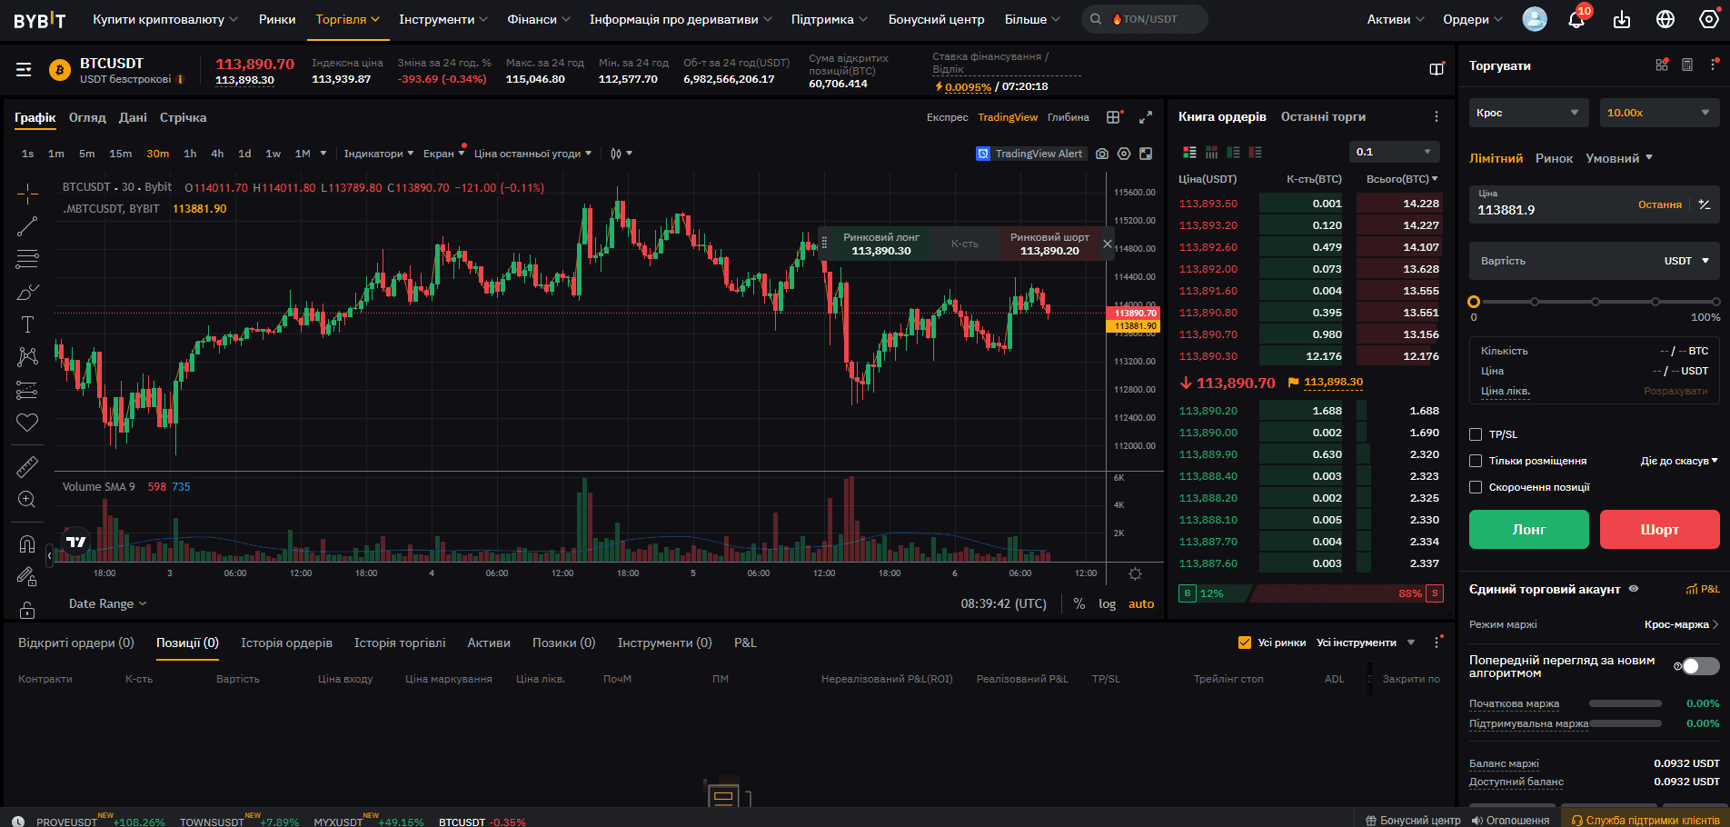Select the ruler measure tool

(x=27, y=466)
